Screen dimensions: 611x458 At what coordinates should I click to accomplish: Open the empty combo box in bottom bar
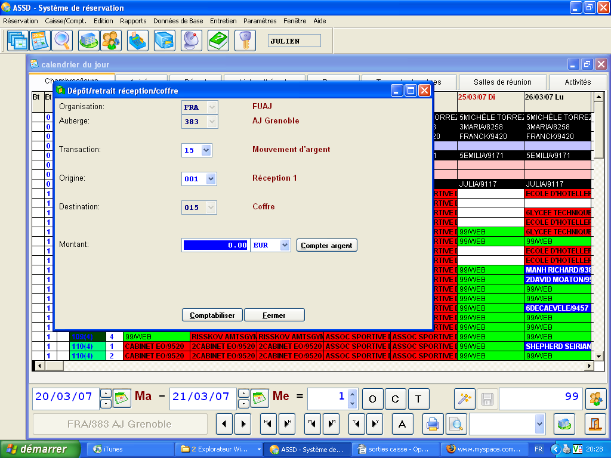point(507,424)
